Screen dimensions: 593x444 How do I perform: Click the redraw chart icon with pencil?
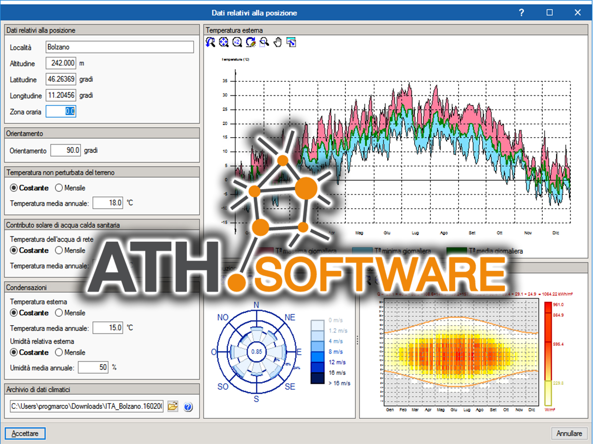click(250, 42)
